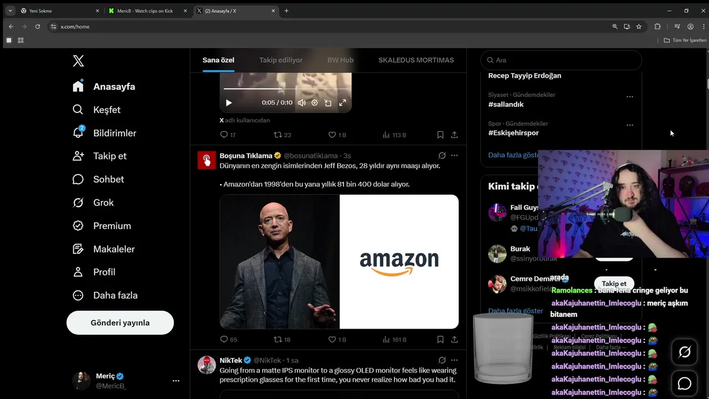
Task: Repost the Jeff Bezos post
Action: pyautogui.click(x=282, y=340)
